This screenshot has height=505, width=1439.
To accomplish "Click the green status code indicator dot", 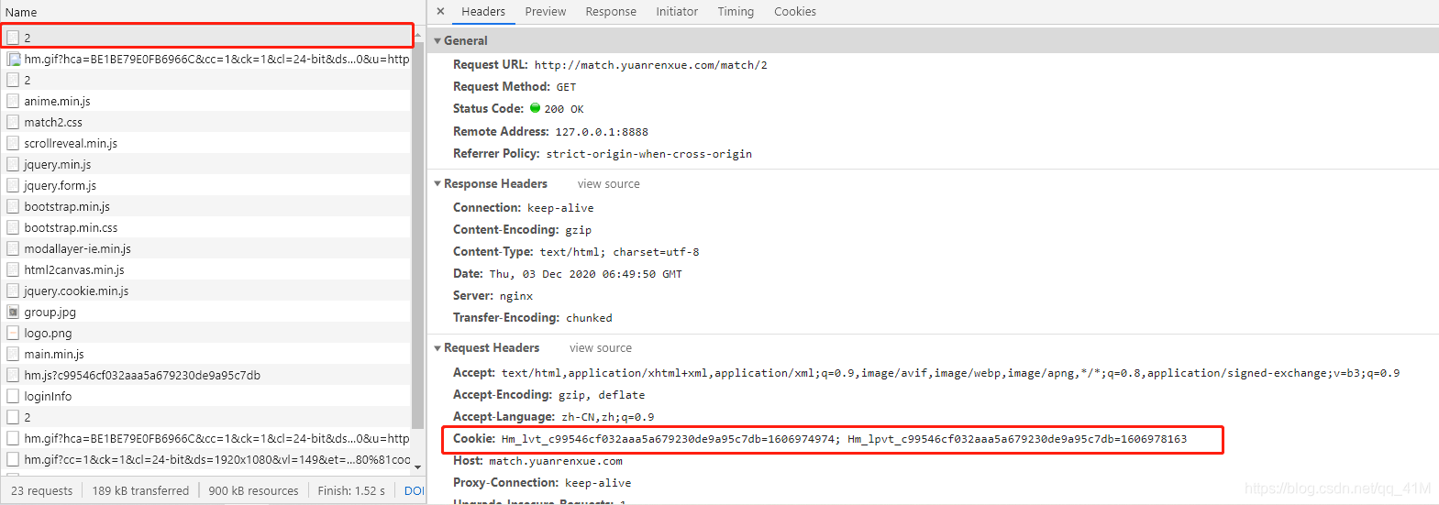I will point(535,108).
